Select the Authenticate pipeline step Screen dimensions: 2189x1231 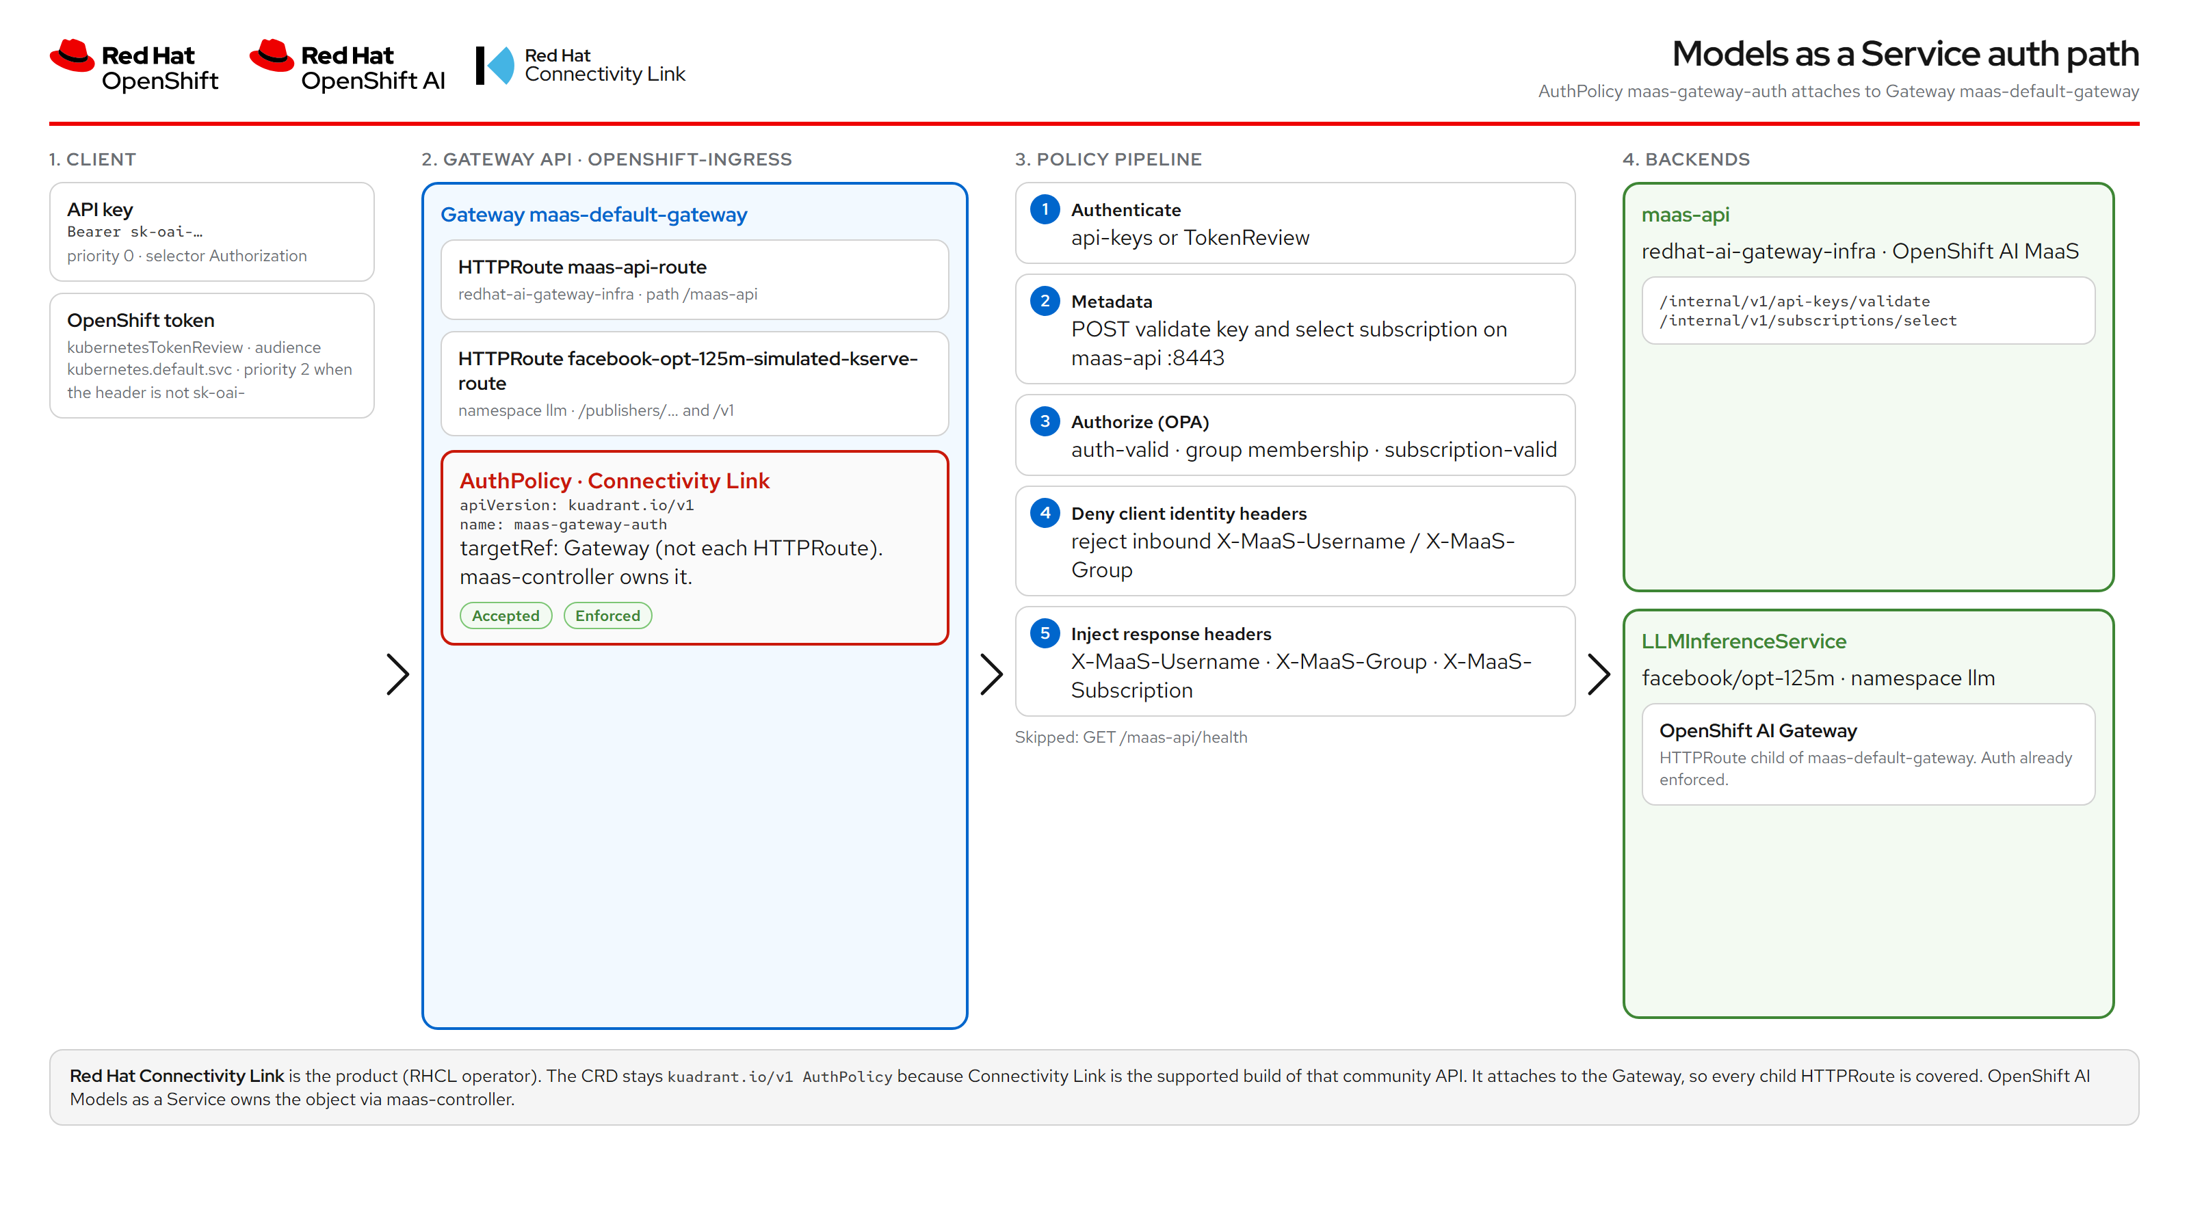pyautogui.click(x=1295, y=222)
